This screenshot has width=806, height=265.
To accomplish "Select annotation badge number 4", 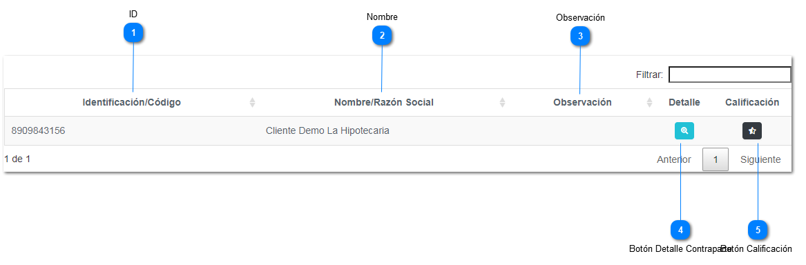I will (680, 230).
